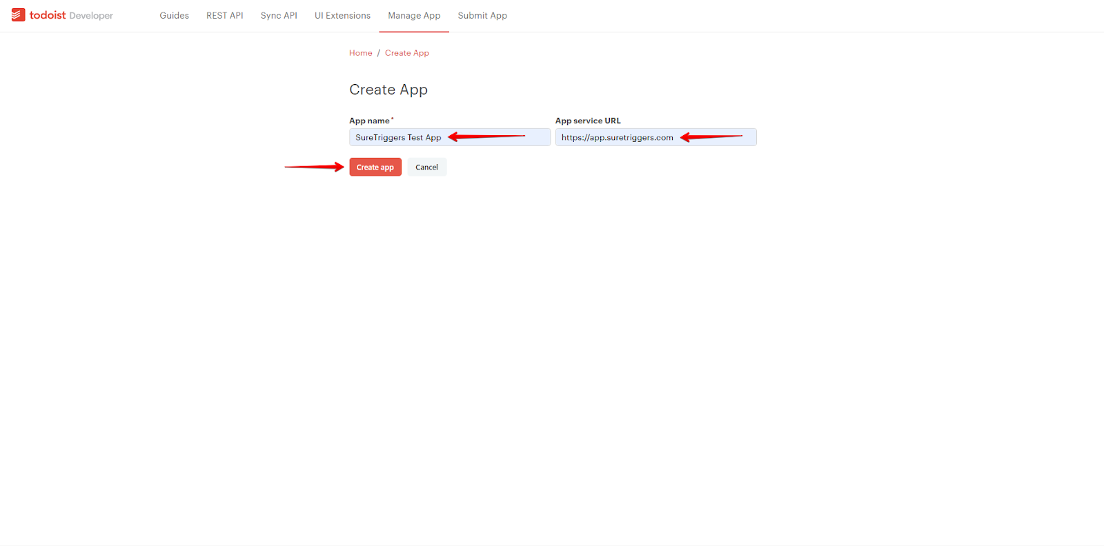Open the REST API page
Screen dimensions: 1104x546
(x=224, y=15)
